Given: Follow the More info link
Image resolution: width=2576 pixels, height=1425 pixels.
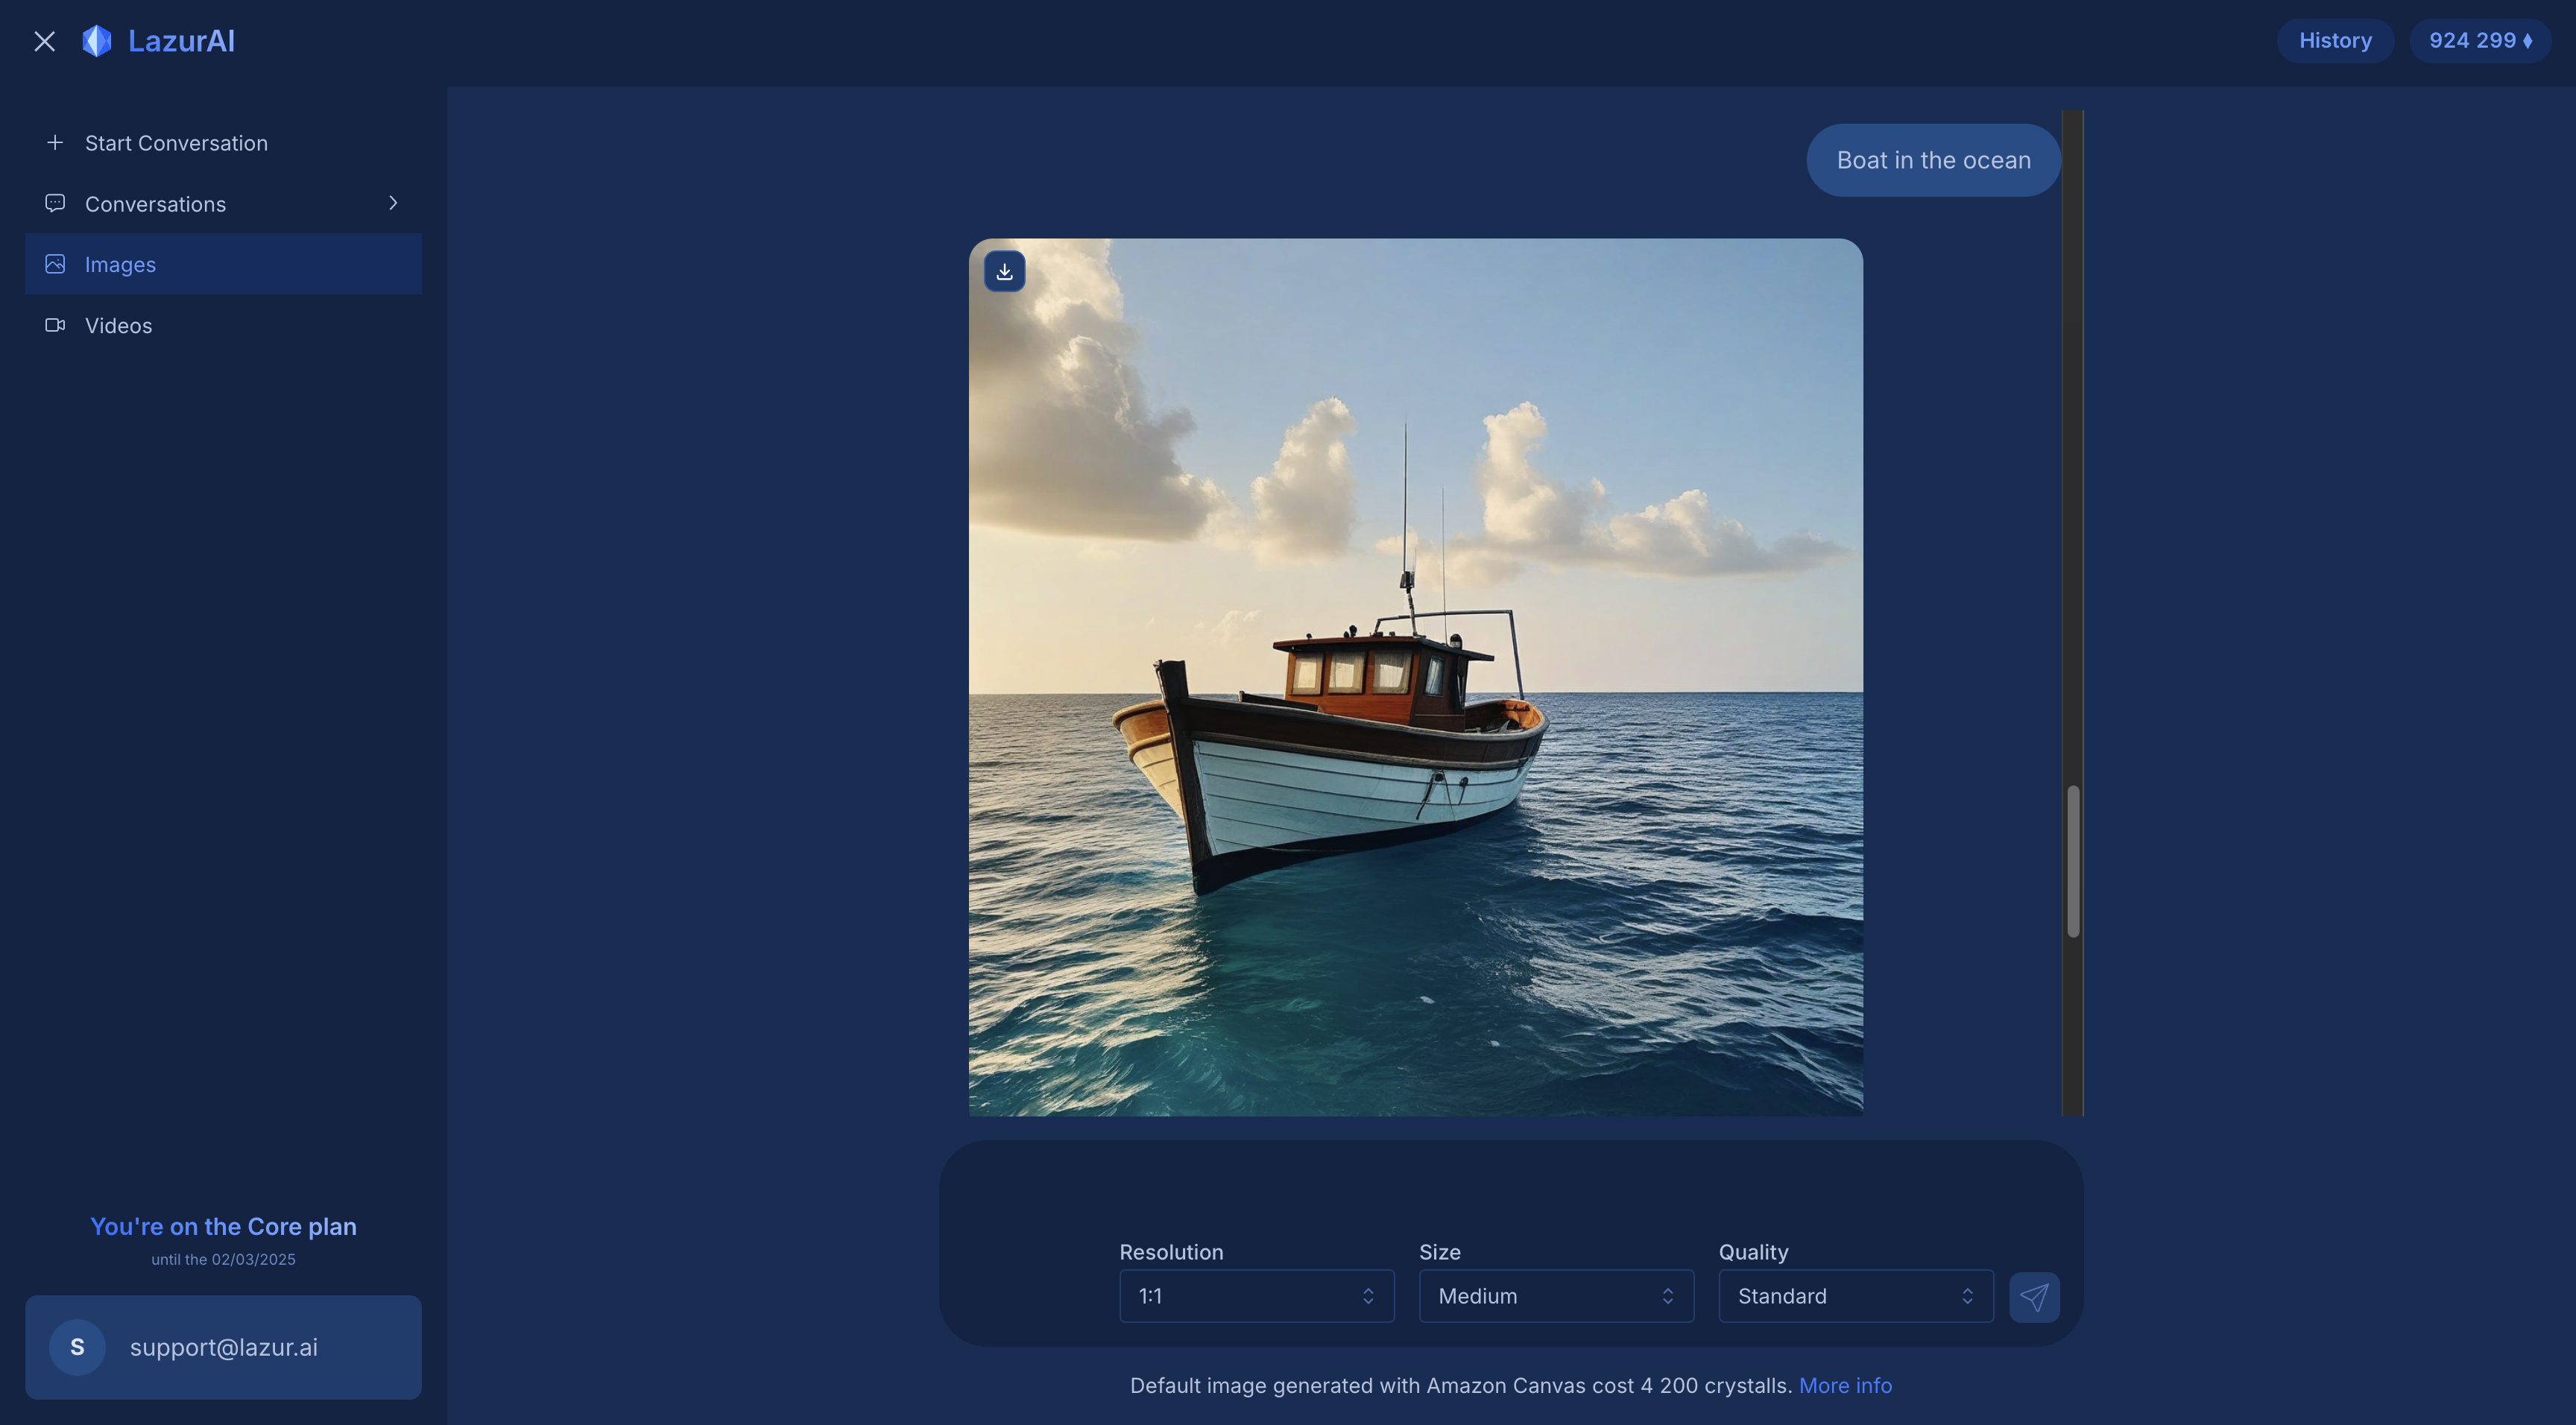Looking at the screenshot, I should pyautogui.click(x=1845, y=1385).
